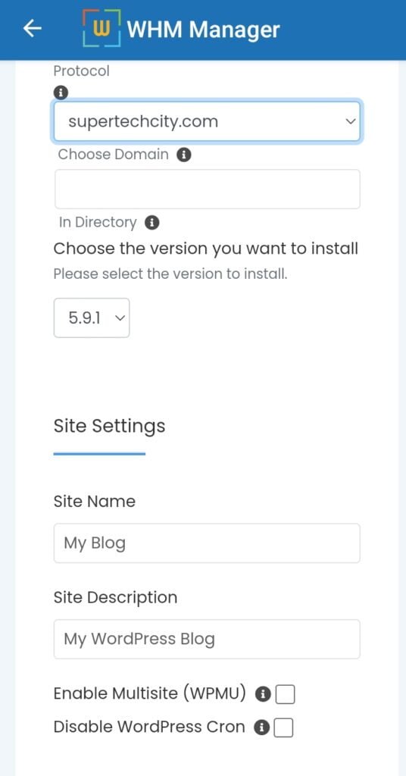
Task: Tick the Disable WordPress Cron checkbox
Action: pyautogui.click(x=283, y=727)
